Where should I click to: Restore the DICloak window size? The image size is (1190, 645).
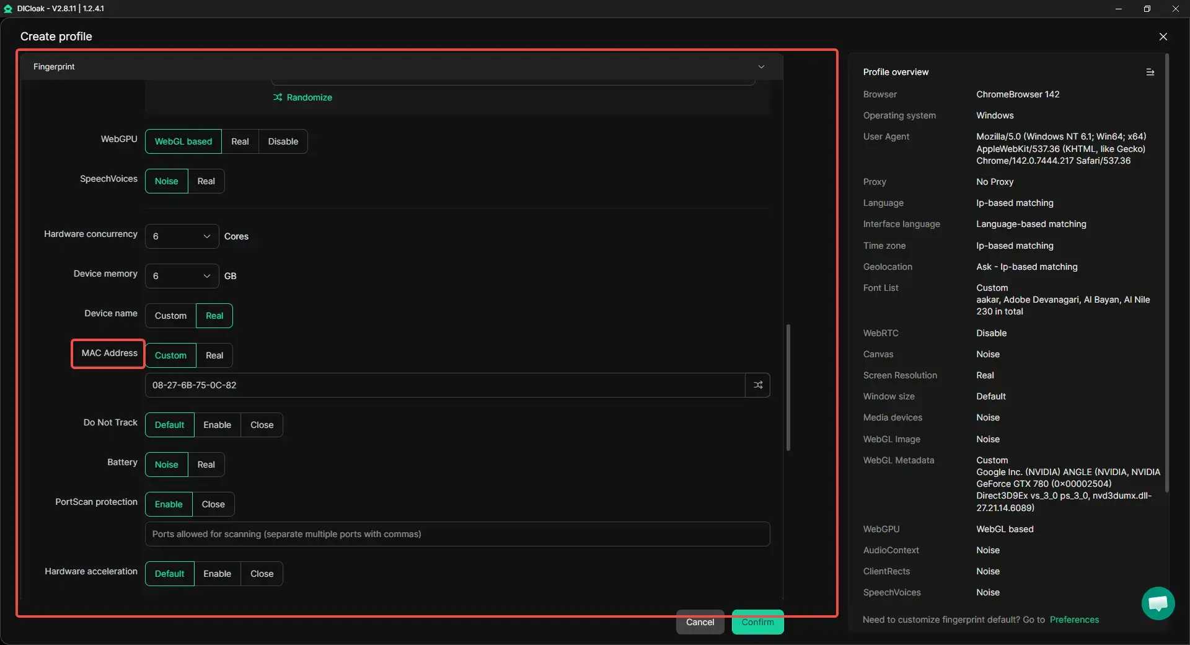(1147, 9)
